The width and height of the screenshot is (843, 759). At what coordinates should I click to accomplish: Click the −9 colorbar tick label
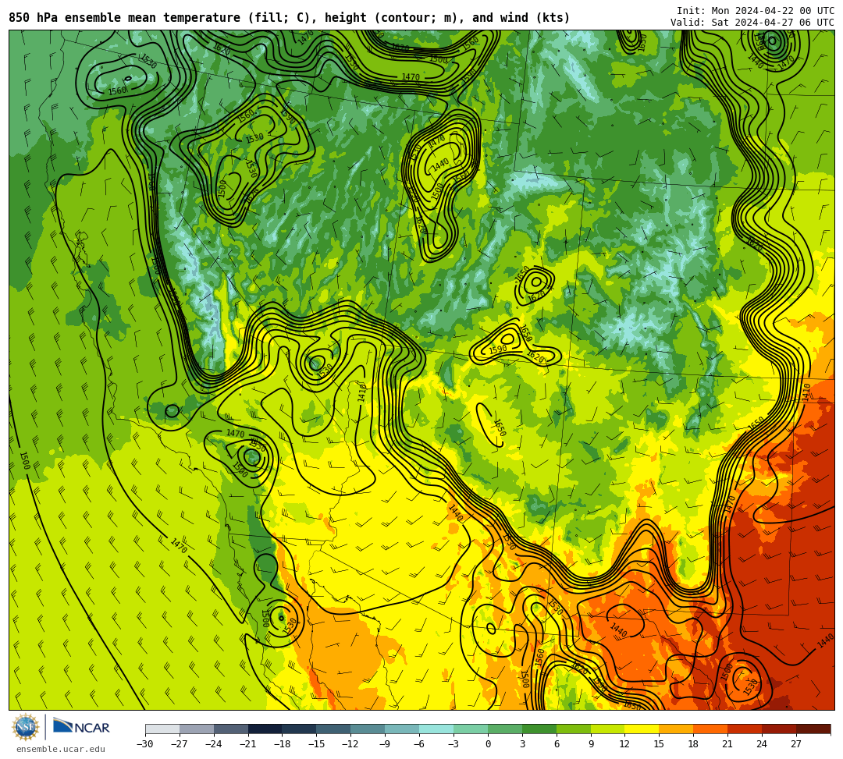385,744
